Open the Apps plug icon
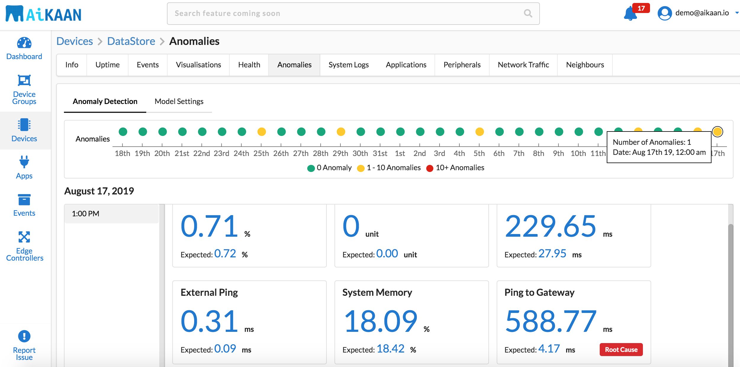The width and height of the screenshot is (740, 367). [x=24, y=162]
